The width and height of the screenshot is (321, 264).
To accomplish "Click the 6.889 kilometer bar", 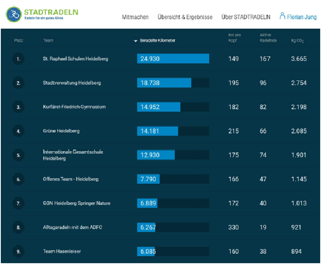I will (173, 203).
